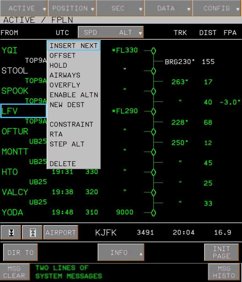Click the 3491 destination distance value
The width and height of the screenshot is (242, 282).
pyautogui.click(x=145, y=233)
